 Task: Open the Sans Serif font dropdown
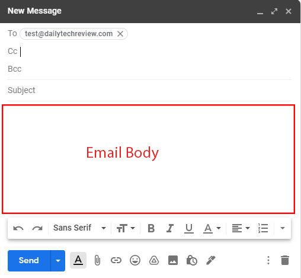(x=79, y=228)
